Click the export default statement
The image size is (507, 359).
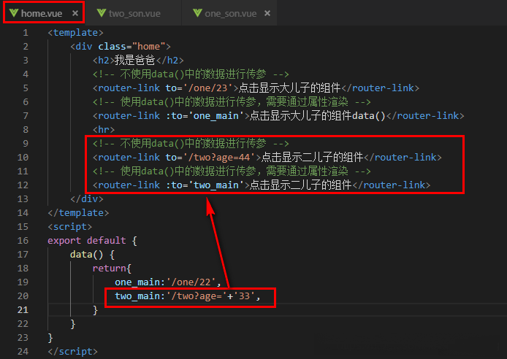pos(87,241)
